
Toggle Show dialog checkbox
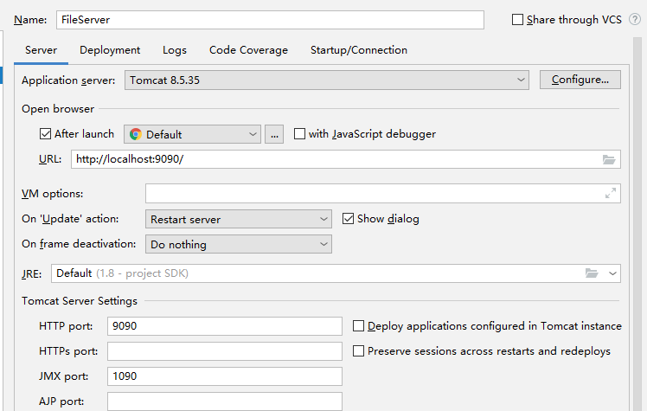pos(348,219)
